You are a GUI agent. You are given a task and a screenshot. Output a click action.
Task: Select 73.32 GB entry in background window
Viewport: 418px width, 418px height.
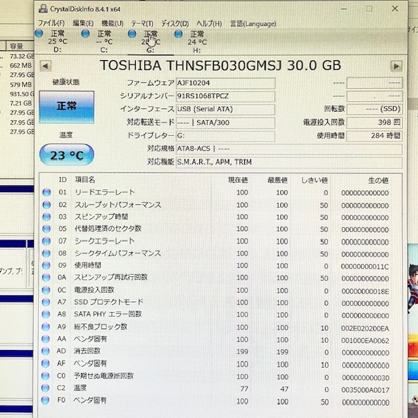[x=22, y=56]
